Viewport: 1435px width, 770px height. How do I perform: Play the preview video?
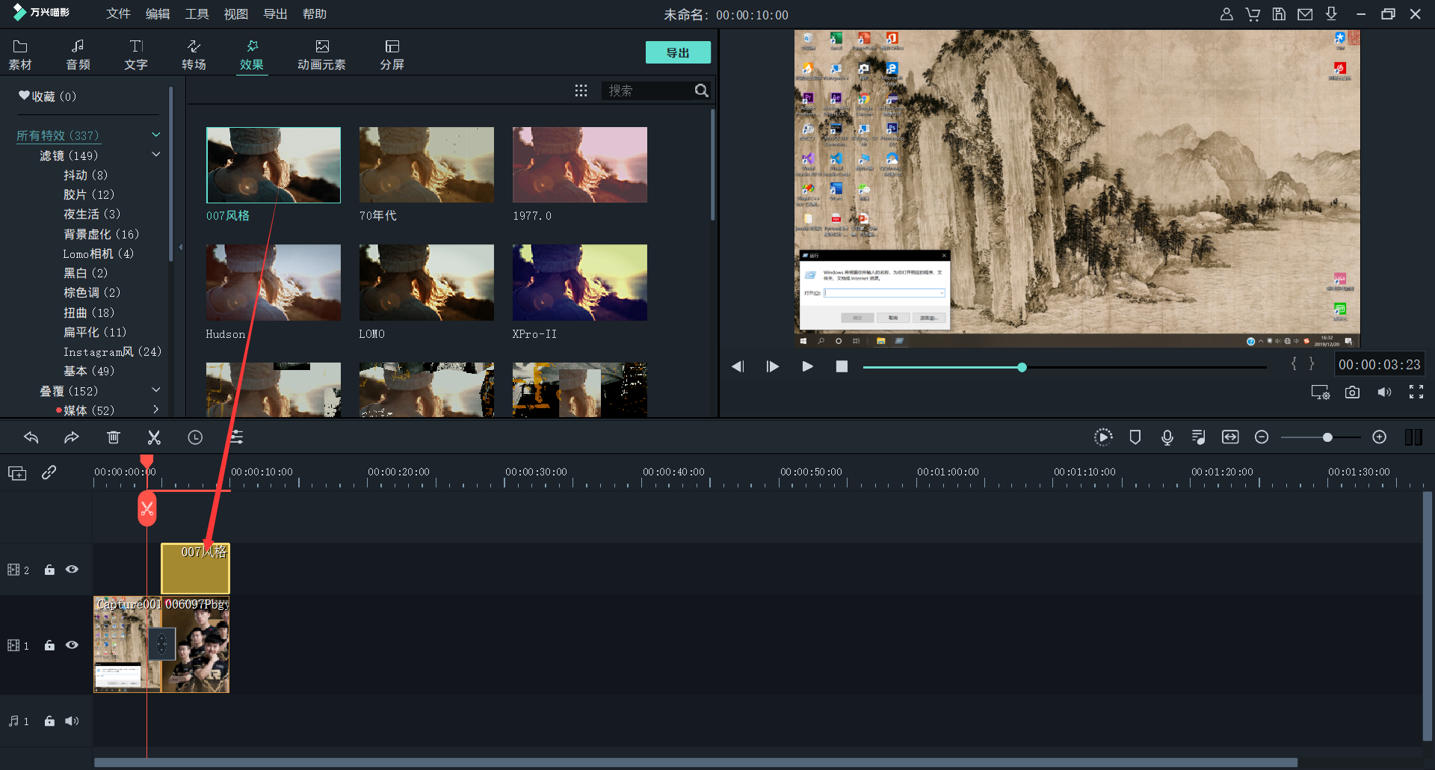point(807,366)
